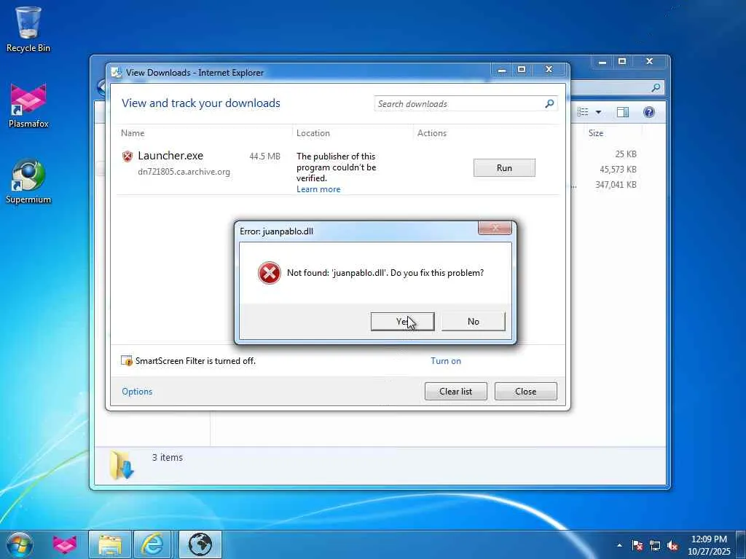746x559 pixels.
Task: Maximize the background Explorer window
Action: [x=622, y=61]
